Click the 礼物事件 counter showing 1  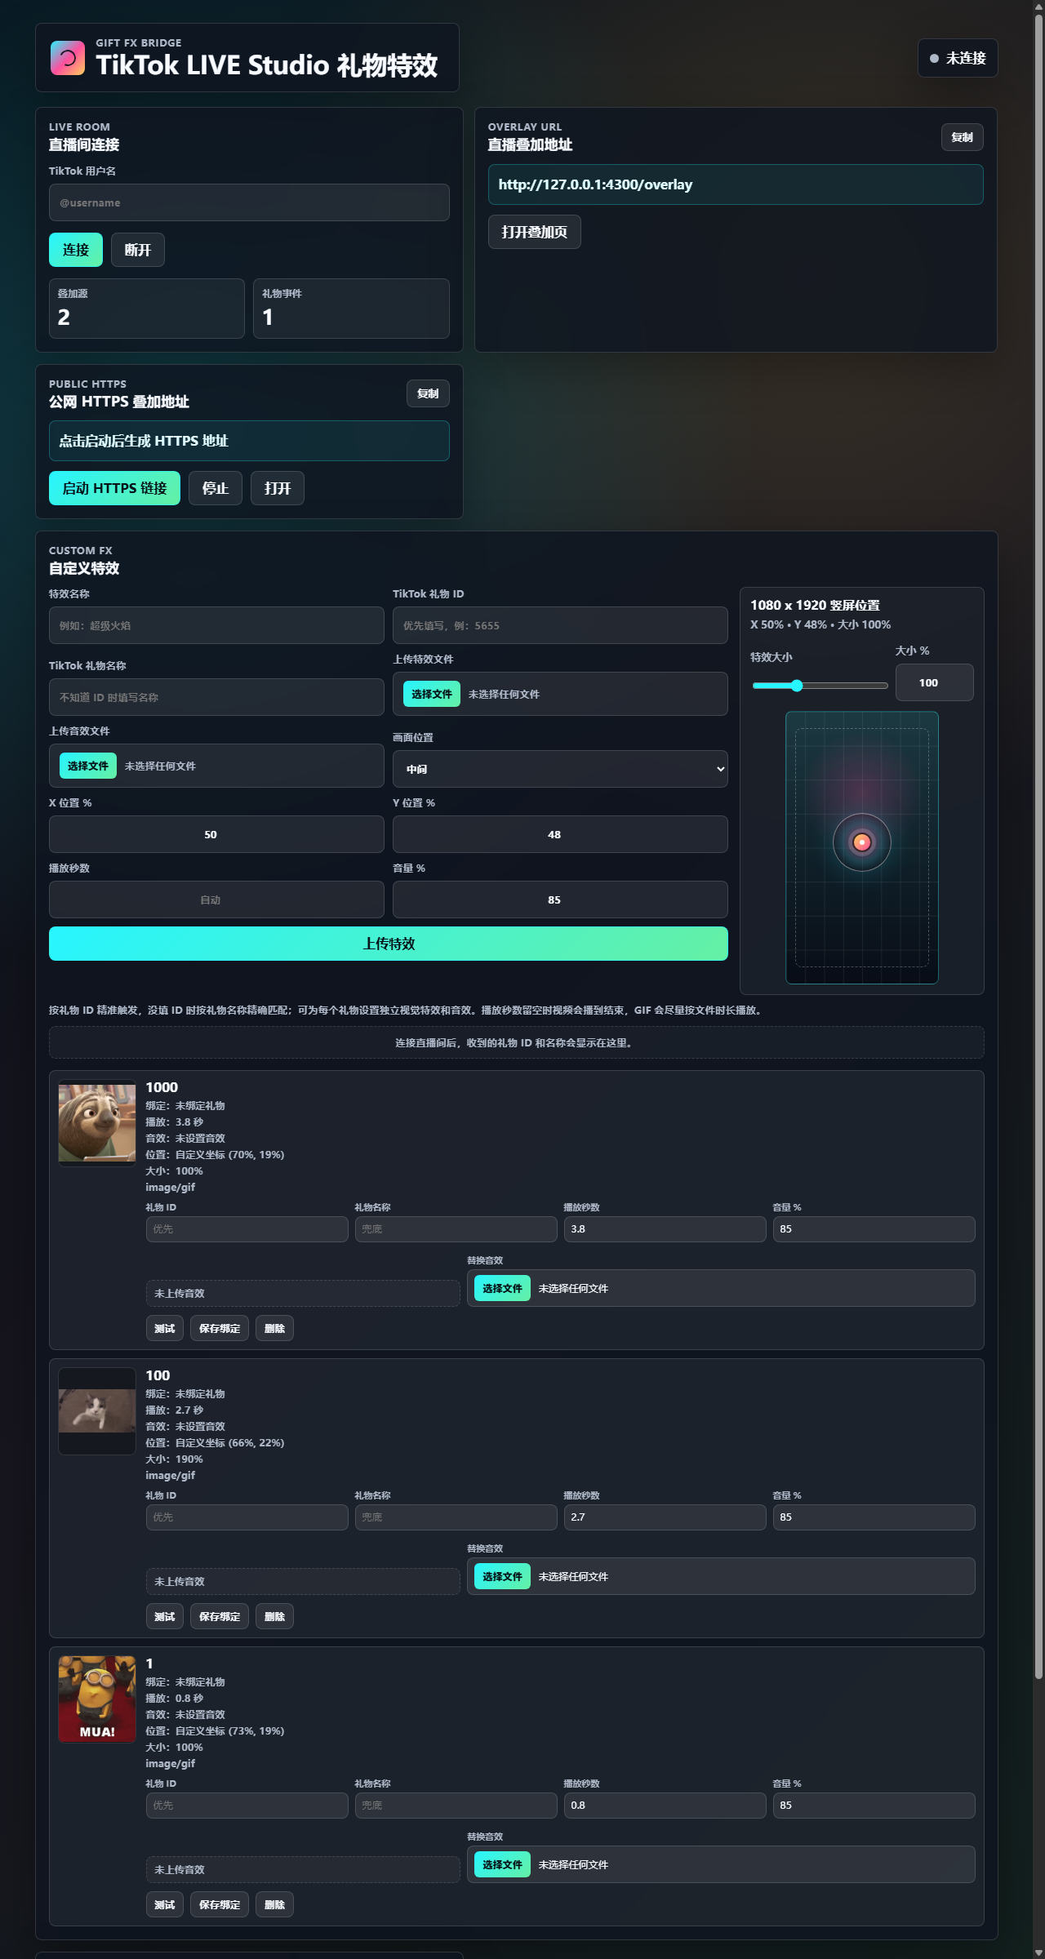tap(351, 309)
